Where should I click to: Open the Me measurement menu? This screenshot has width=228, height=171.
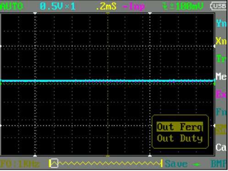[x=221, y=77]
